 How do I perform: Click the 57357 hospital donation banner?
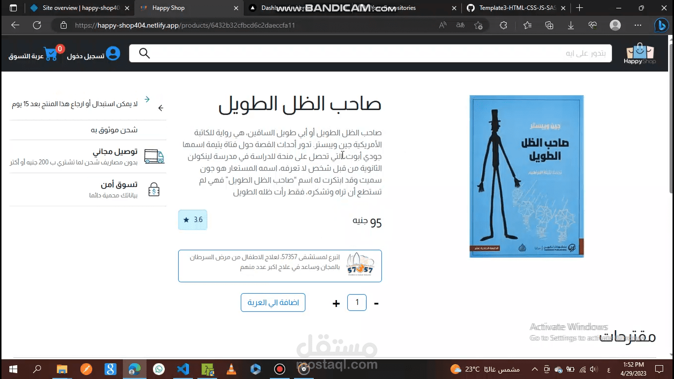coord(280,266)
